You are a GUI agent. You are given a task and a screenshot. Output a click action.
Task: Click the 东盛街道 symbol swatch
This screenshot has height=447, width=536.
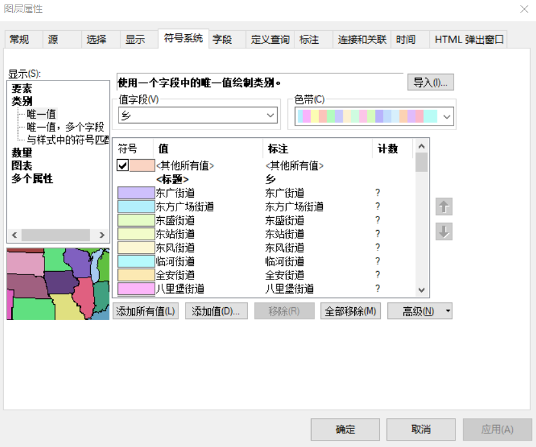[x=136, y=220]
